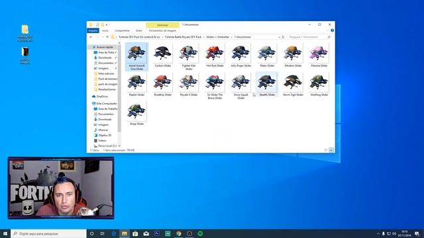Open Músicas under Este Computador
This screenshot has height=238, width=424.
pyautogui.click(x=103, y=130)
